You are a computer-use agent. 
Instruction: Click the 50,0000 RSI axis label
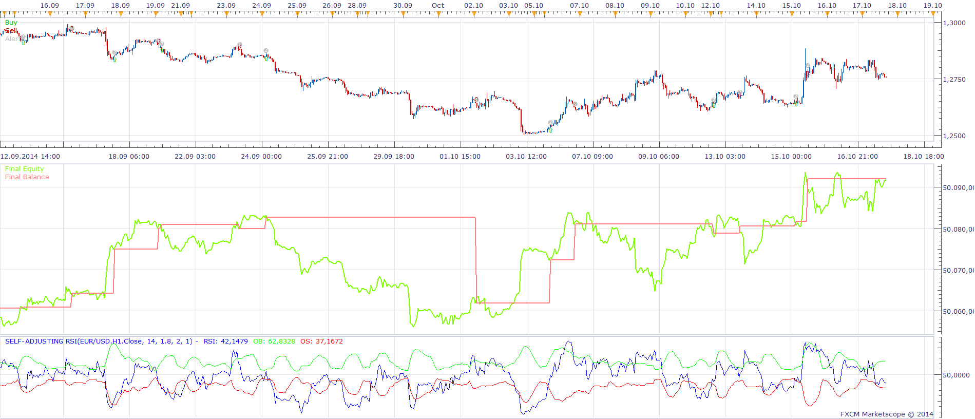[957, 375]
